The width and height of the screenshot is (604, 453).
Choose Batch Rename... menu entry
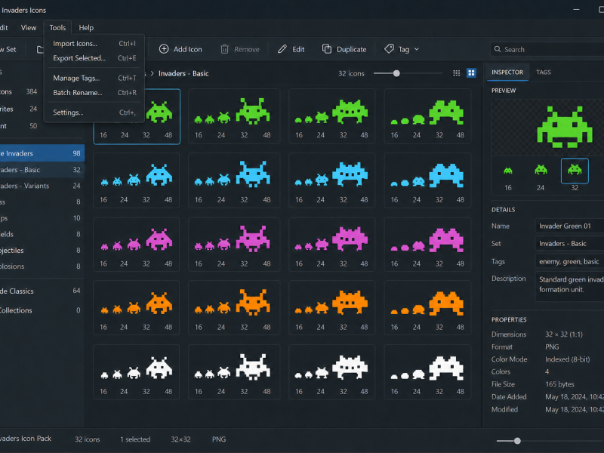pos(94,93)
